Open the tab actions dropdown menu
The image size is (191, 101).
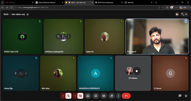(x=2, y=2)
